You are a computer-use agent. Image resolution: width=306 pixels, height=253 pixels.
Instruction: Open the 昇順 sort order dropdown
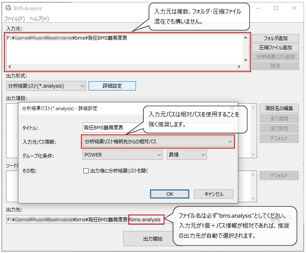coord(187,155)
